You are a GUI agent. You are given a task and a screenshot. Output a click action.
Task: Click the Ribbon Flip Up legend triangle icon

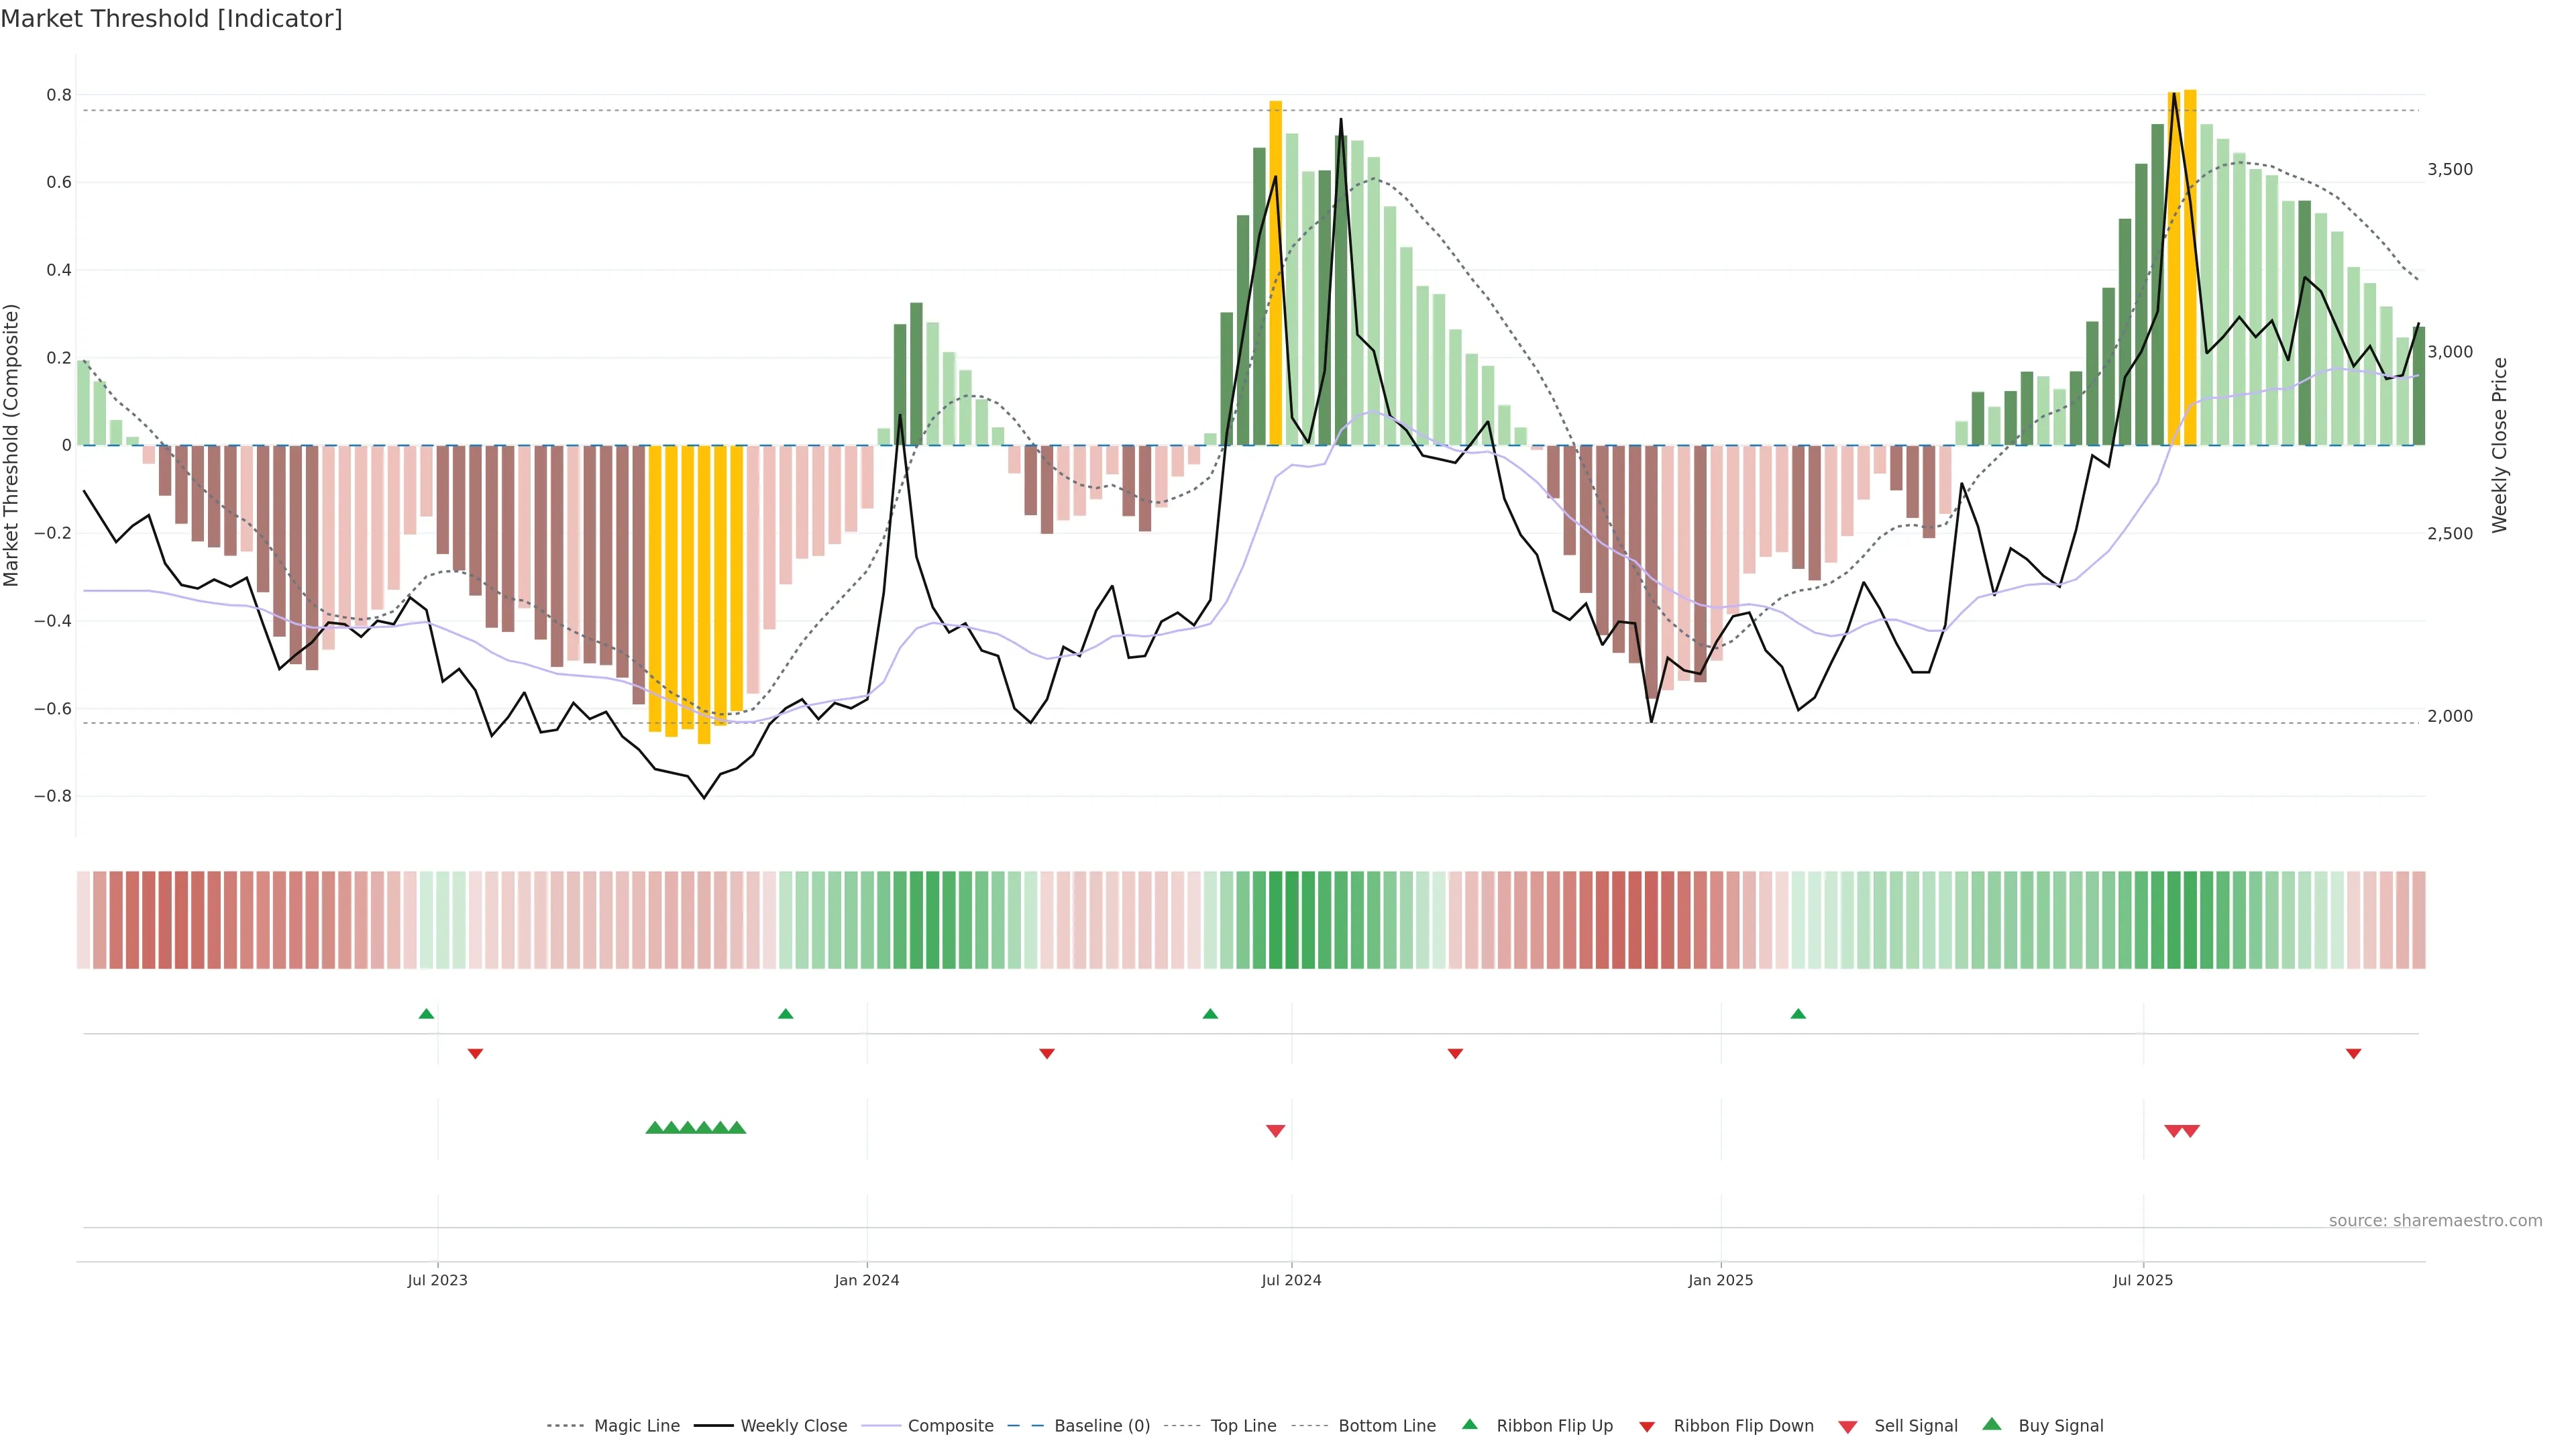1469,1424
